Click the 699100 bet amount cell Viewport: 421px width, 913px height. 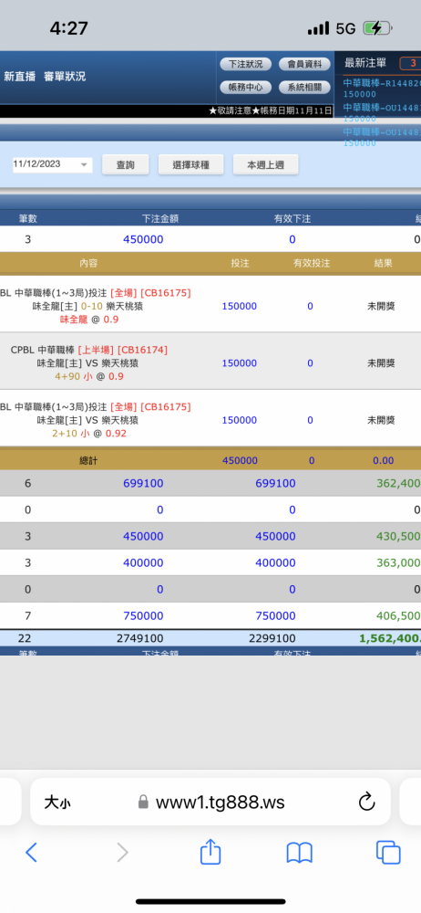(143, 483)
